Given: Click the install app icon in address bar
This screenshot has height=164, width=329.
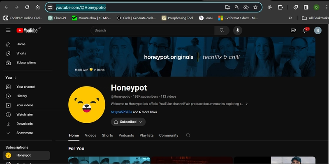Looking at the screenshot, I should tap(227, 7).
